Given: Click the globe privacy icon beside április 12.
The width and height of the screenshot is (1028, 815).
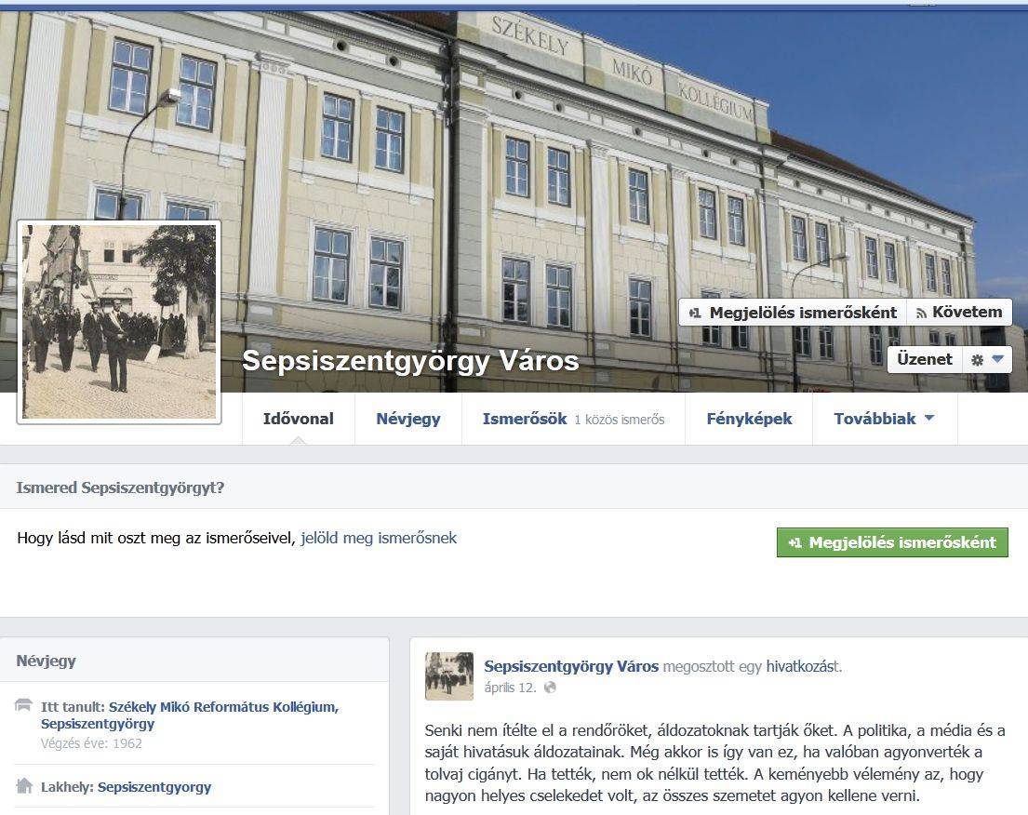Looking at the screenshot, I should tap(550, 688).
